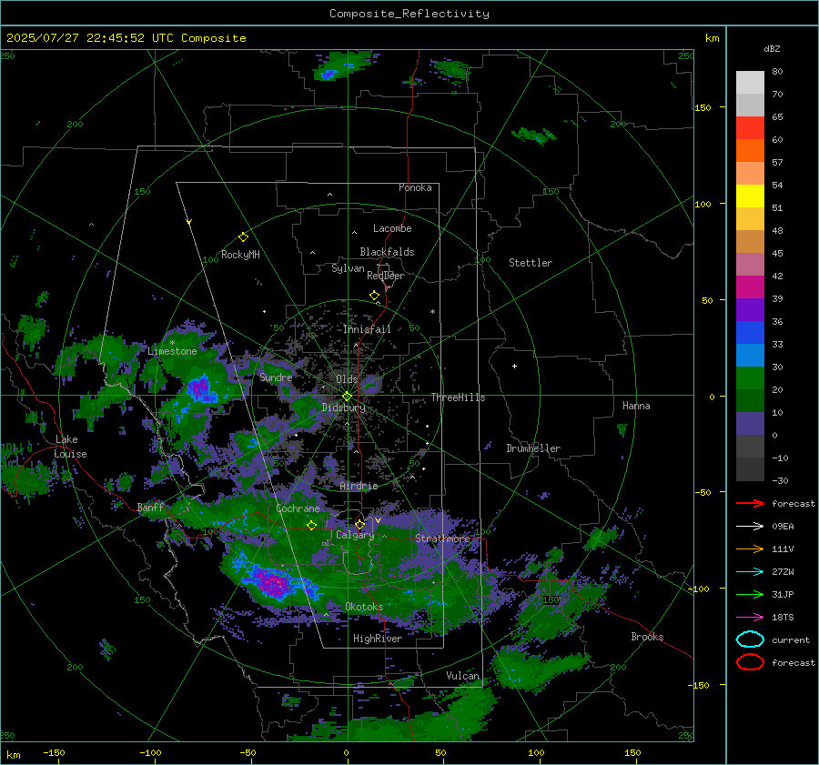Click the Sylvan label
This screenshot has height=765, width=819.
click(348, 268)
